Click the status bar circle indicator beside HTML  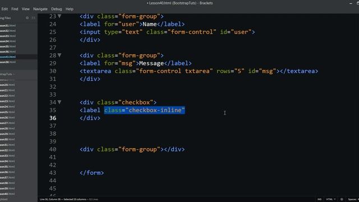[342, 199]
